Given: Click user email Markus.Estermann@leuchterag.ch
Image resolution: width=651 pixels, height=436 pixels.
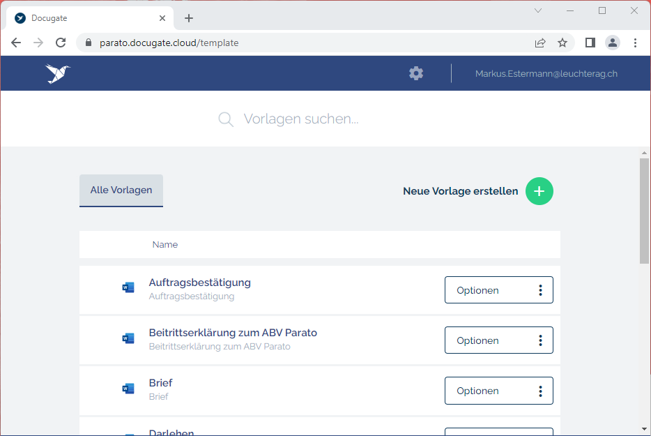Looking at the screenshot, I should coord(546,73).
